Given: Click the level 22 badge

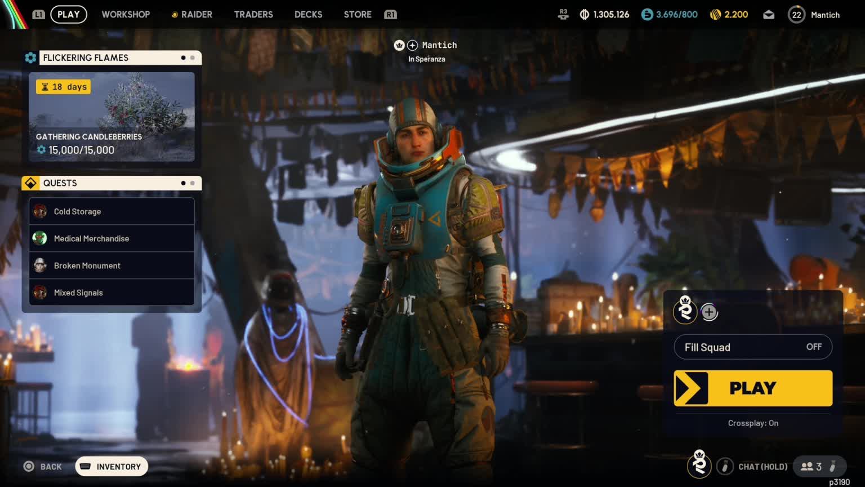Looking at the screenshot, I should 796,15.
